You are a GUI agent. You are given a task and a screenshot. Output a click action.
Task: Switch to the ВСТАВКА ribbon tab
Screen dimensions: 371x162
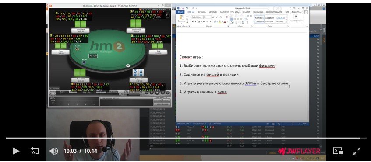pyautogui.click(x=202, y=12)
